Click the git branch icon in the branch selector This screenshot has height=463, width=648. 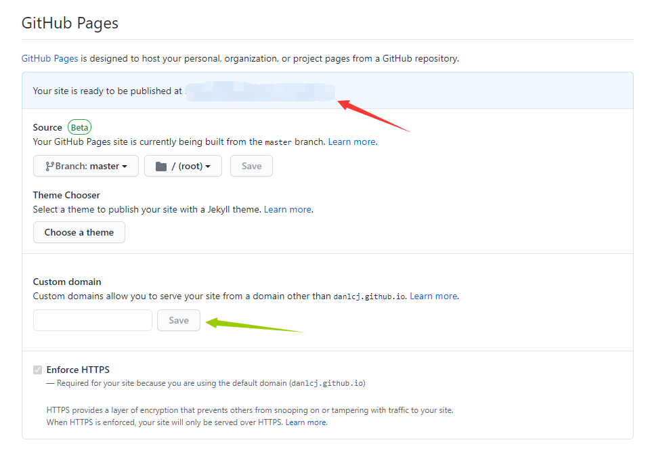[x=49, y=167]
